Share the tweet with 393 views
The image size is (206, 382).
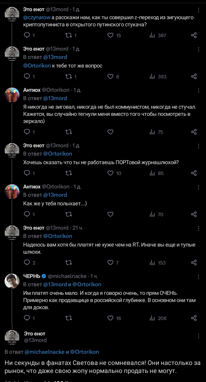(x=194, y=77)
